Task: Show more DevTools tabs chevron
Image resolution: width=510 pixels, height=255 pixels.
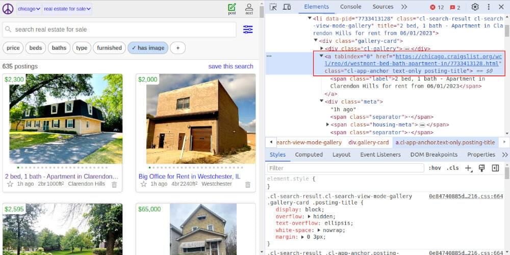Action: pyautogui.click(x=404, y=7)
